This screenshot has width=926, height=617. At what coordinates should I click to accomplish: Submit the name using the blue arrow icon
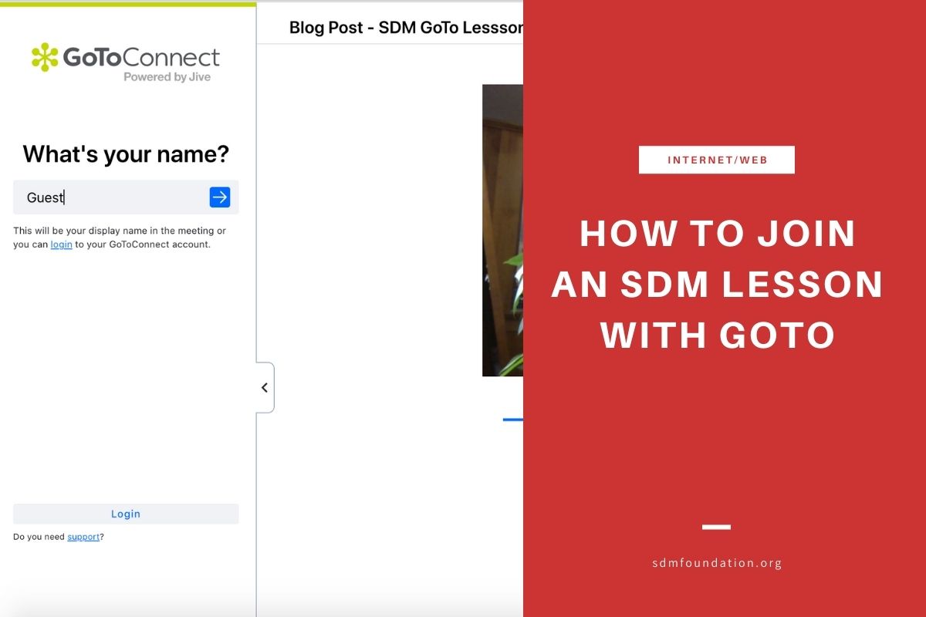[219, 197]
